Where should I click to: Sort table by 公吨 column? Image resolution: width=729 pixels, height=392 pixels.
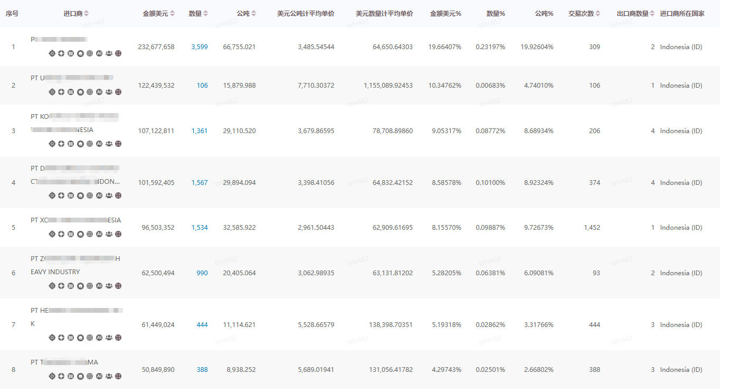click(x=254, y=14)
